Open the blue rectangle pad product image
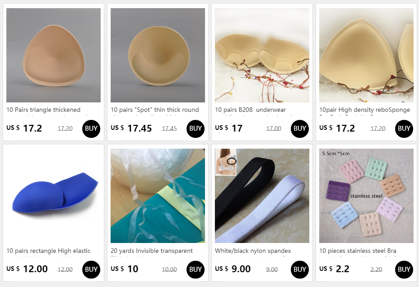This screenshot has width=419, height=287. [53, 196]
